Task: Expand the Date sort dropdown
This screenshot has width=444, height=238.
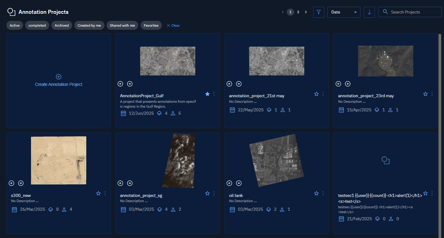Action: tap(344, 12)
